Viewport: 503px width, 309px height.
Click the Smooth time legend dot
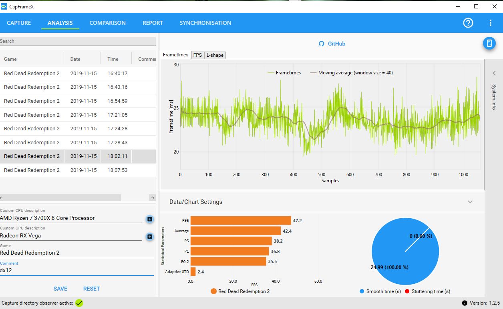[362, 291]
